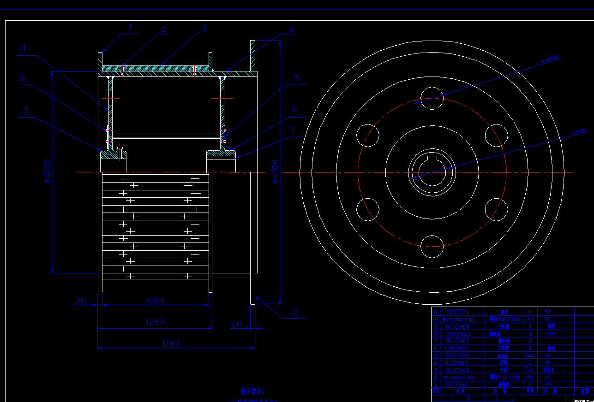Image resolution: width=594 pixels, height=402 pixels.
Task: Select quantity 52 in parts table
Action: coord(530,370)
